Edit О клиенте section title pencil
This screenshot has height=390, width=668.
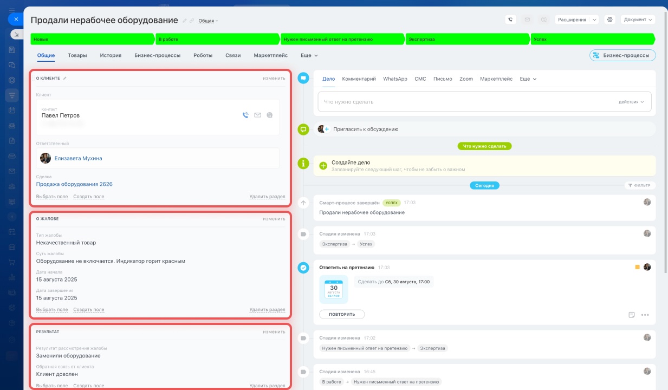tap(65, 78)
